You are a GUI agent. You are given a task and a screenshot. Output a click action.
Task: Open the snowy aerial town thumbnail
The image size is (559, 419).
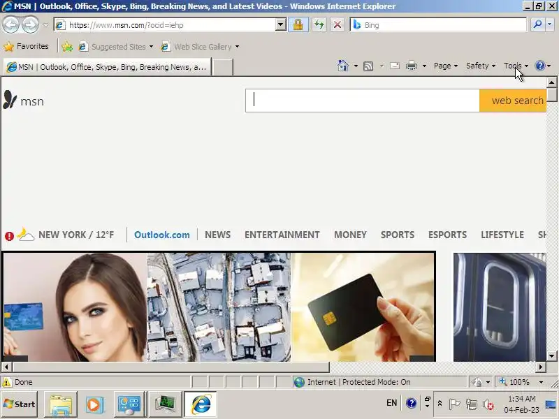click(x=219, y=307)
